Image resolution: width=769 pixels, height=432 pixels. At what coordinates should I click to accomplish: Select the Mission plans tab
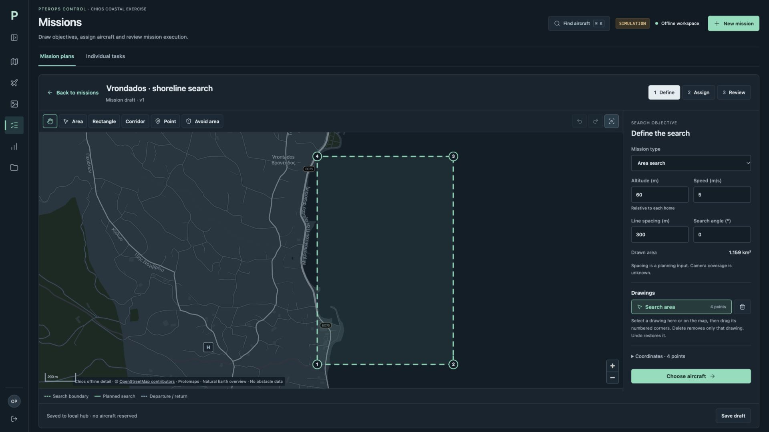coord(57,56)
